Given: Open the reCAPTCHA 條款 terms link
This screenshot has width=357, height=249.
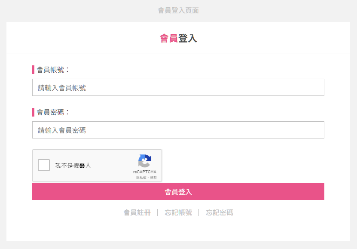Looking at the screenshot, I should tap(153, 178).
